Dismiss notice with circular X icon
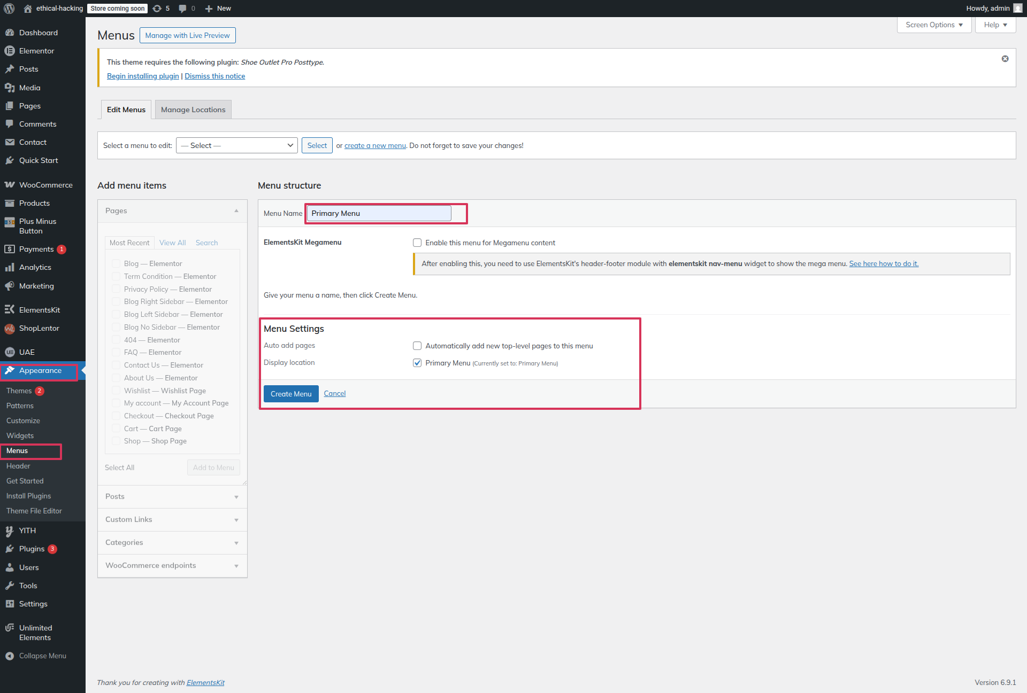The width and height of the screenshot is (1027, 693). pyautogui.click(x=1005, y=59)
